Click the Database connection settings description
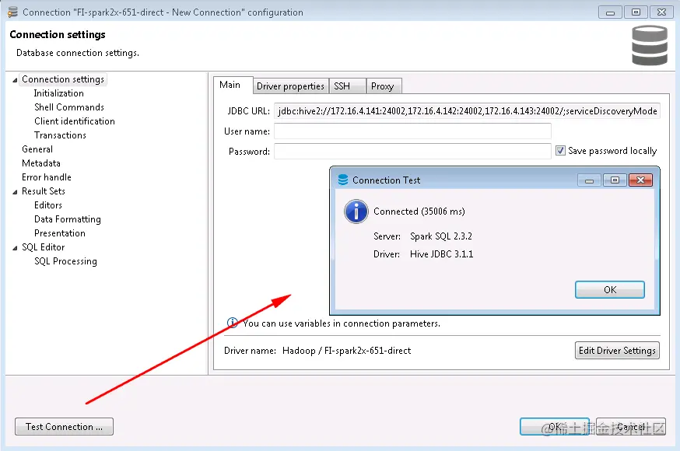Screen dimensions: 680x451 point(78,53)
